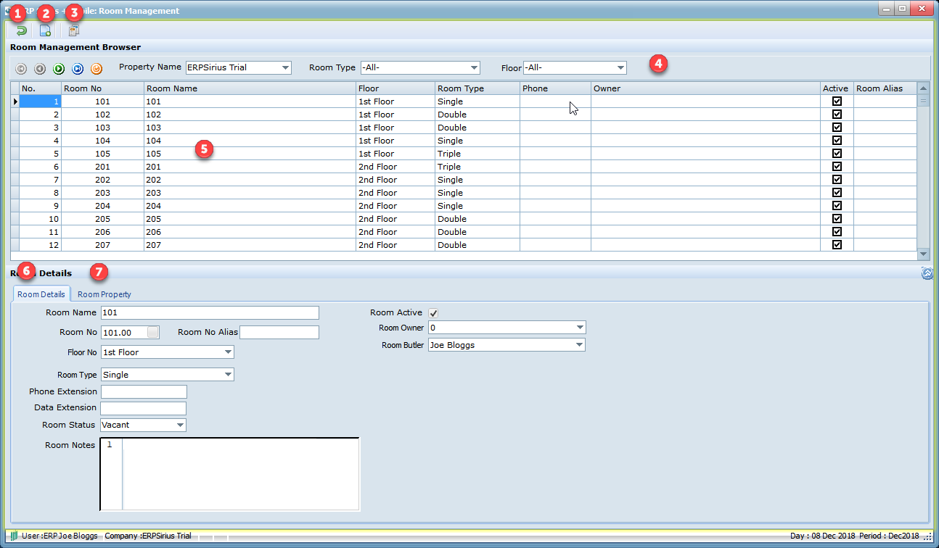
Task: Click the Phone column header
Action: tap(555, 88)
